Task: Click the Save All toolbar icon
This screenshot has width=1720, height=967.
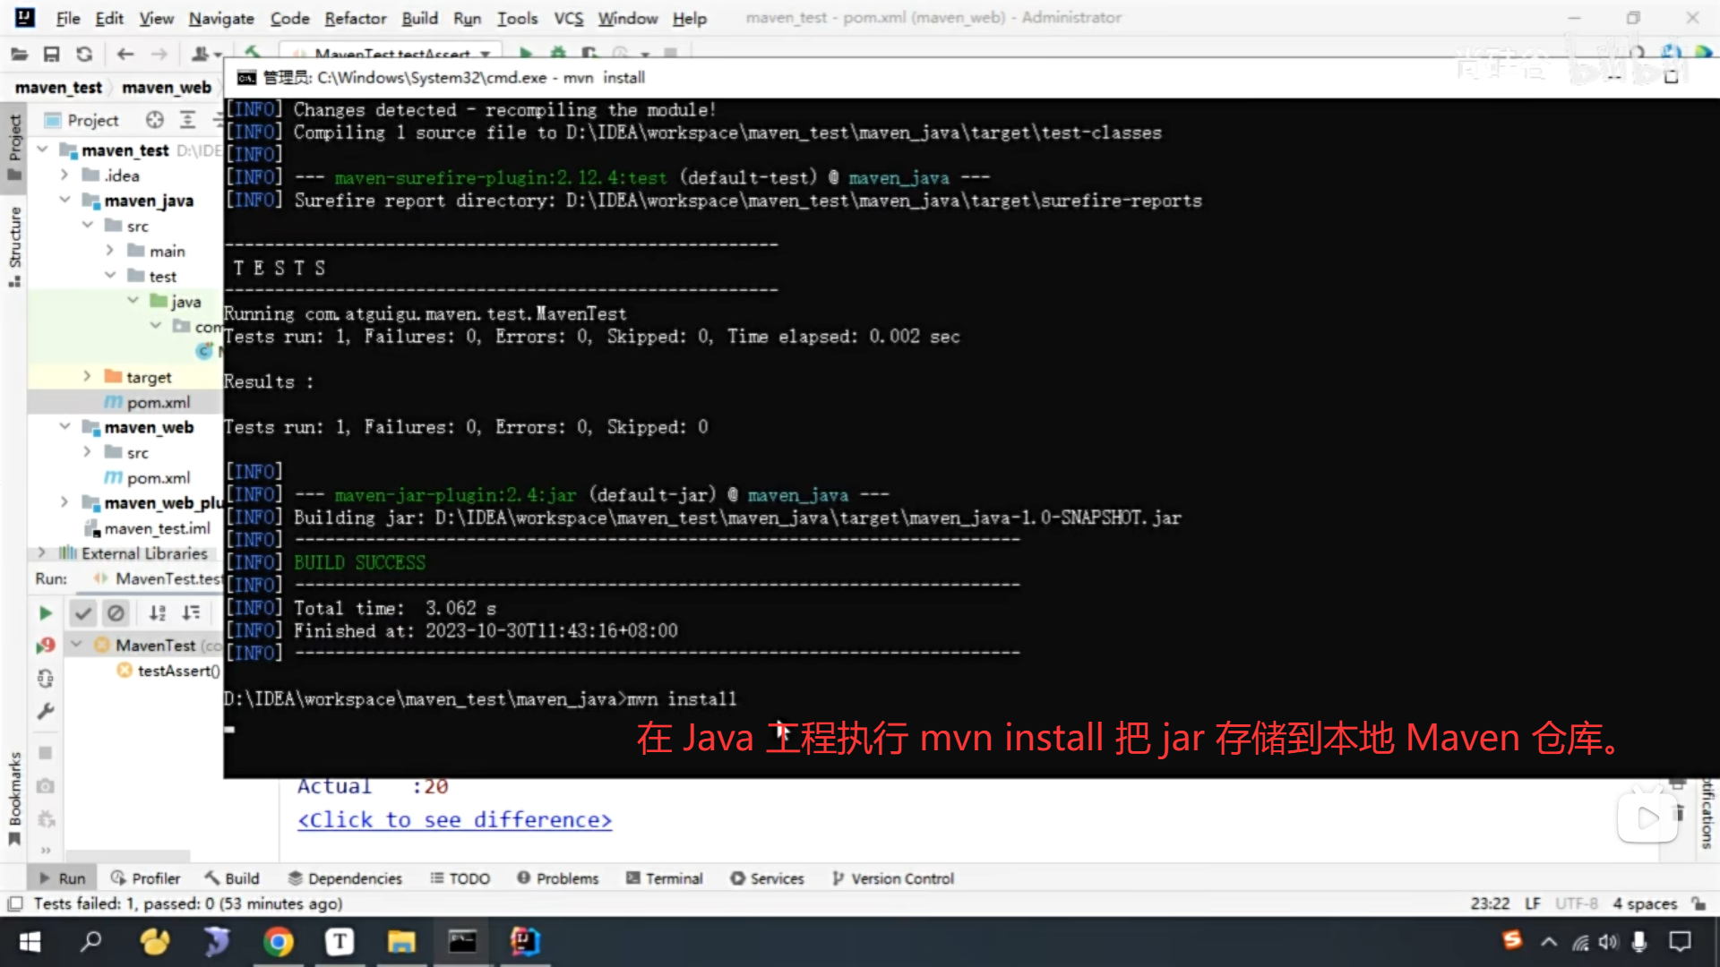Action: point(51,55)
